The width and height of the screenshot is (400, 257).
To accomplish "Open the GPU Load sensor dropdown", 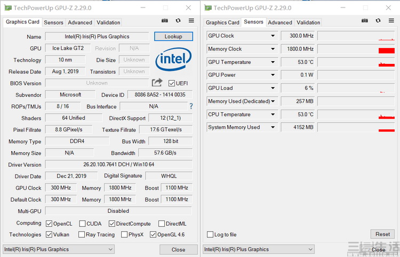I will click(x=273, y=88).
